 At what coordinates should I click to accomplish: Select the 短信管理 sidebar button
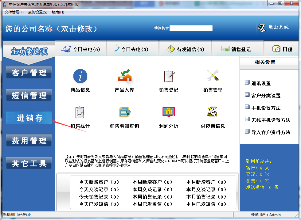pos(29,95)
